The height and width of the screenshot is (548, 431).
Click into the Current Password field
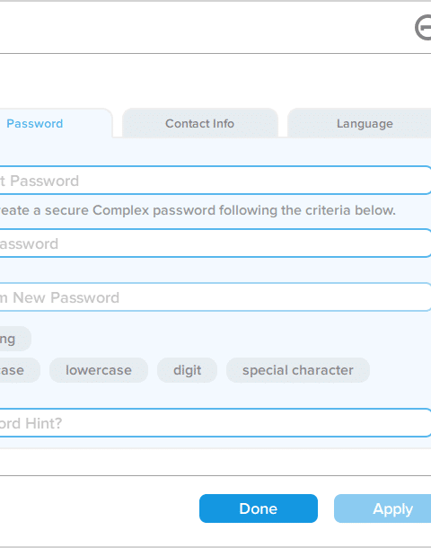coord(215,181)
